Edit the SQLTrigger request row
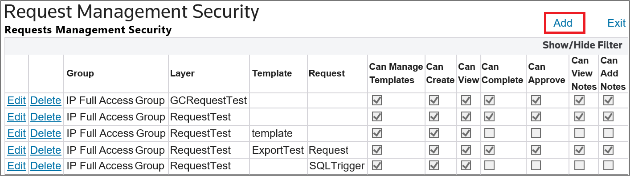This screenshot has width=630, height=176. tap(16, 166)
